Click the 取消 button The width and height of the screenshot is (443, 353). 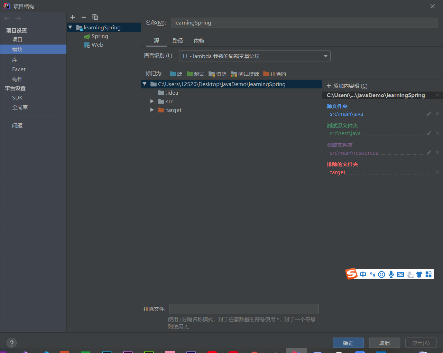pyautogui.click(x=385, y=343)
